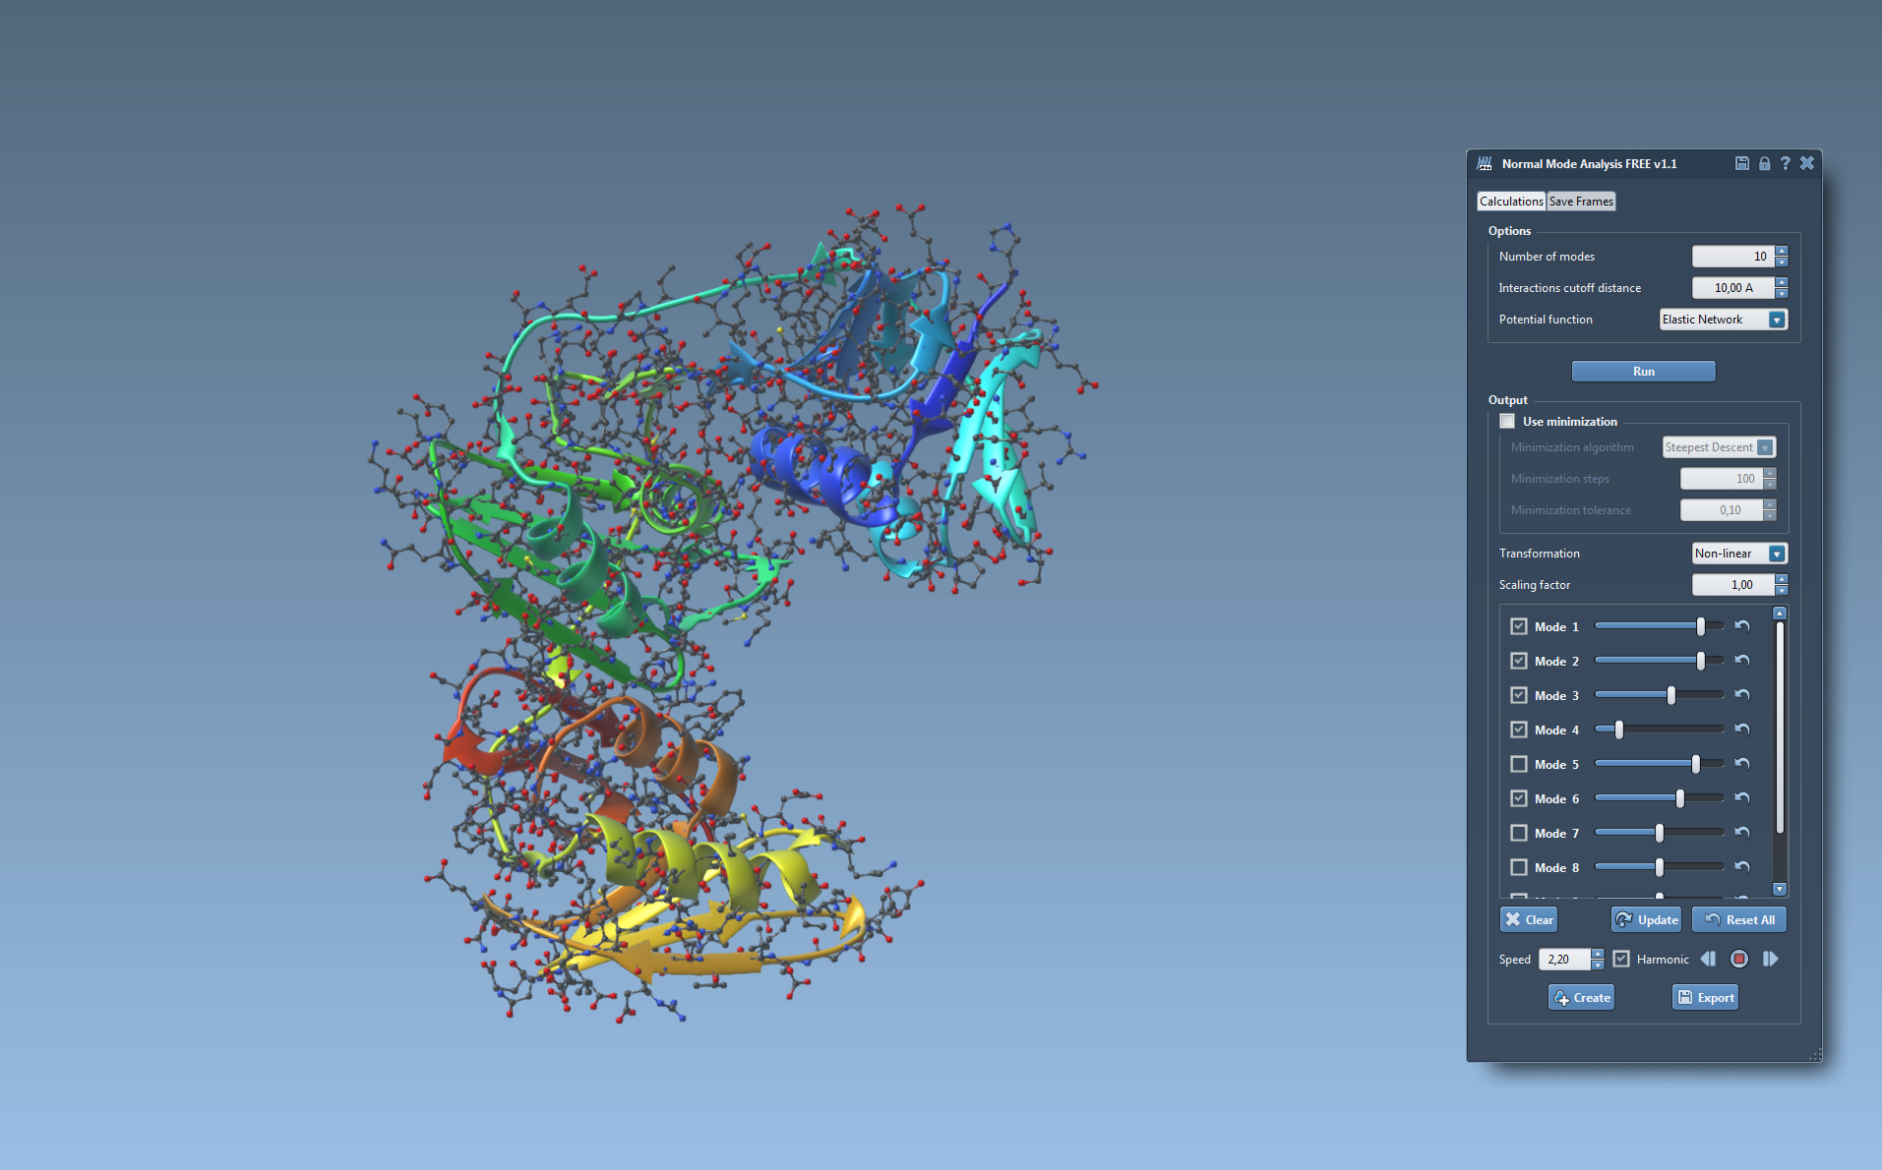Open the Transformation dropdown
Viewport: 1882px width, 1170px height.
pos(1776,554)
